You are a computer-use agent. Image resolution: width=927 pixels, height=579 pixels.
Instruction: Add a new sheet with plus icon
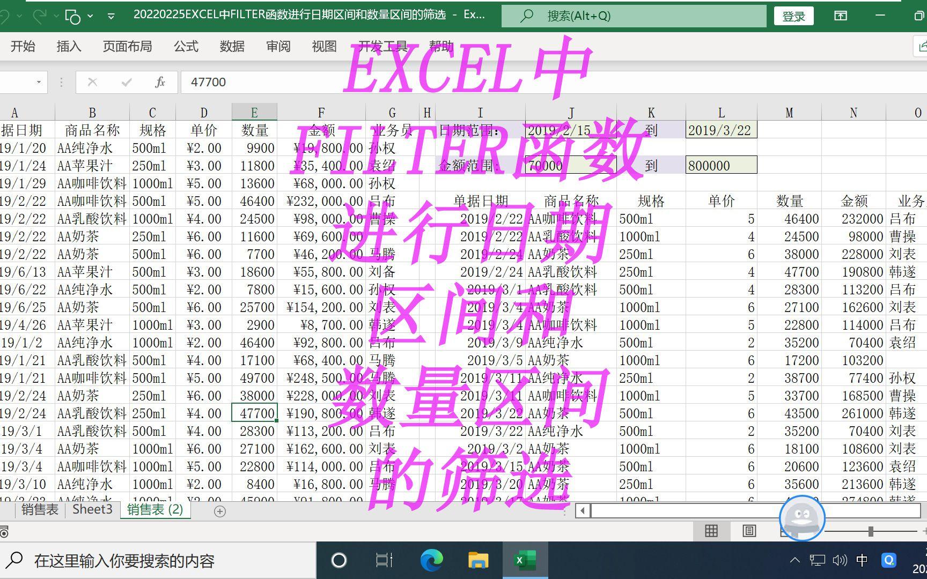(x=219, y=511)
